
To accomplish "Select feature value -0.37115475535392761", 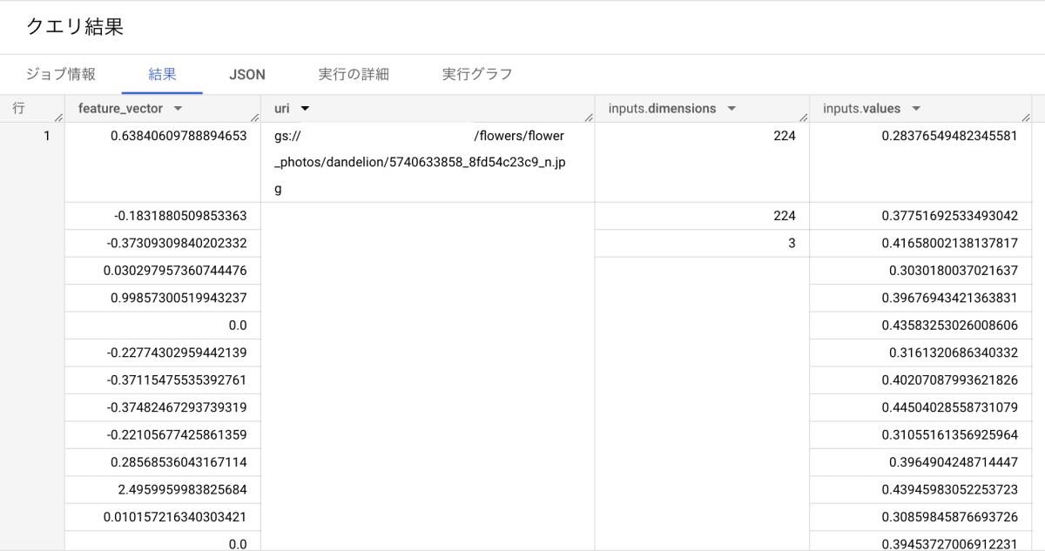I will click(x=163, y=380).
